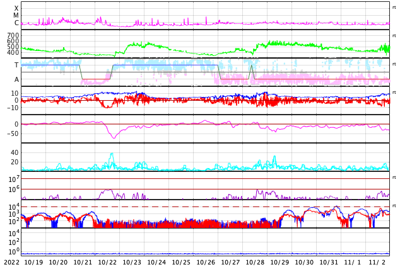
Task: Select the 10/22 date label
Action: coord(107,263)
